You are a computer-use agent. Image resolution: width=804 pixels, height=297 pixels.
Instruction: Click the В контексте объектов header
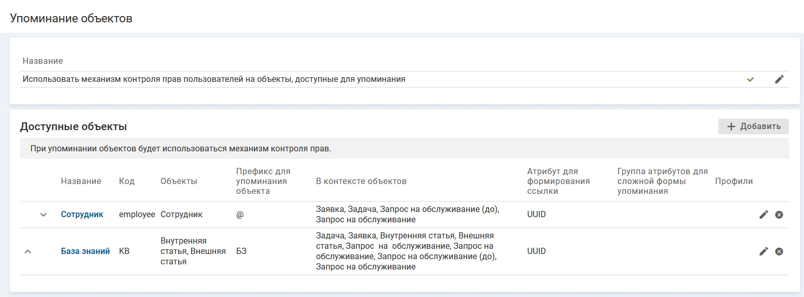[361, 181]
